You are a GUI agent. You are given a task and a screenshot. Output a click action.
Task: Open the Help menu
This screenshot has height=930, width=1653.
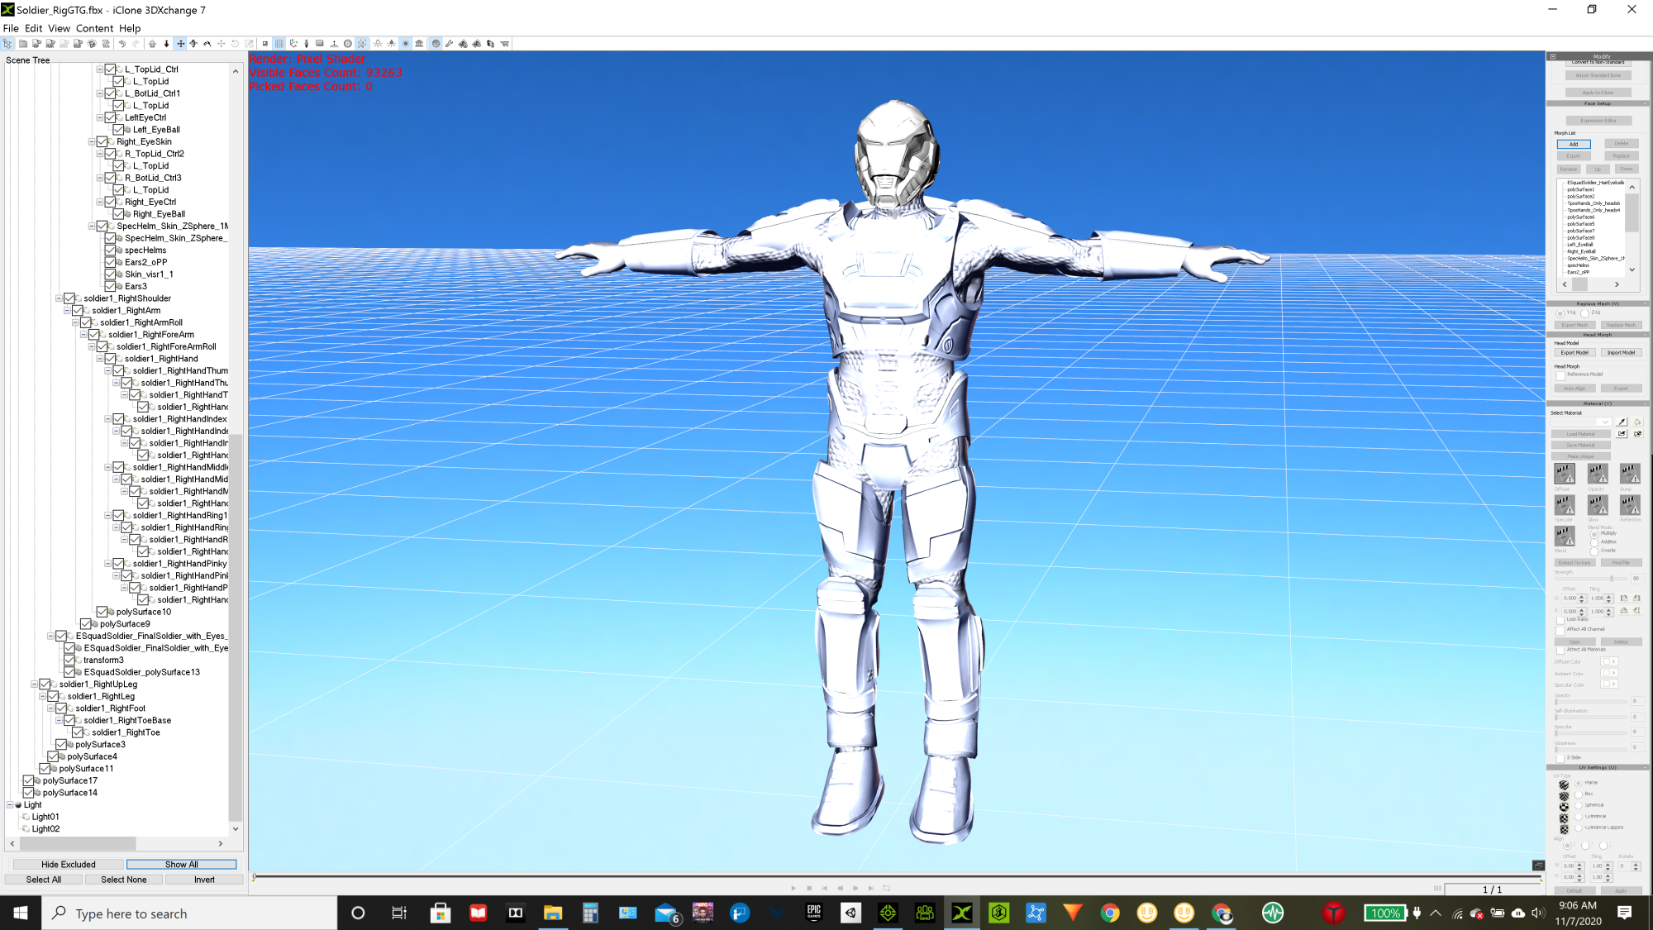pos(130,28)
